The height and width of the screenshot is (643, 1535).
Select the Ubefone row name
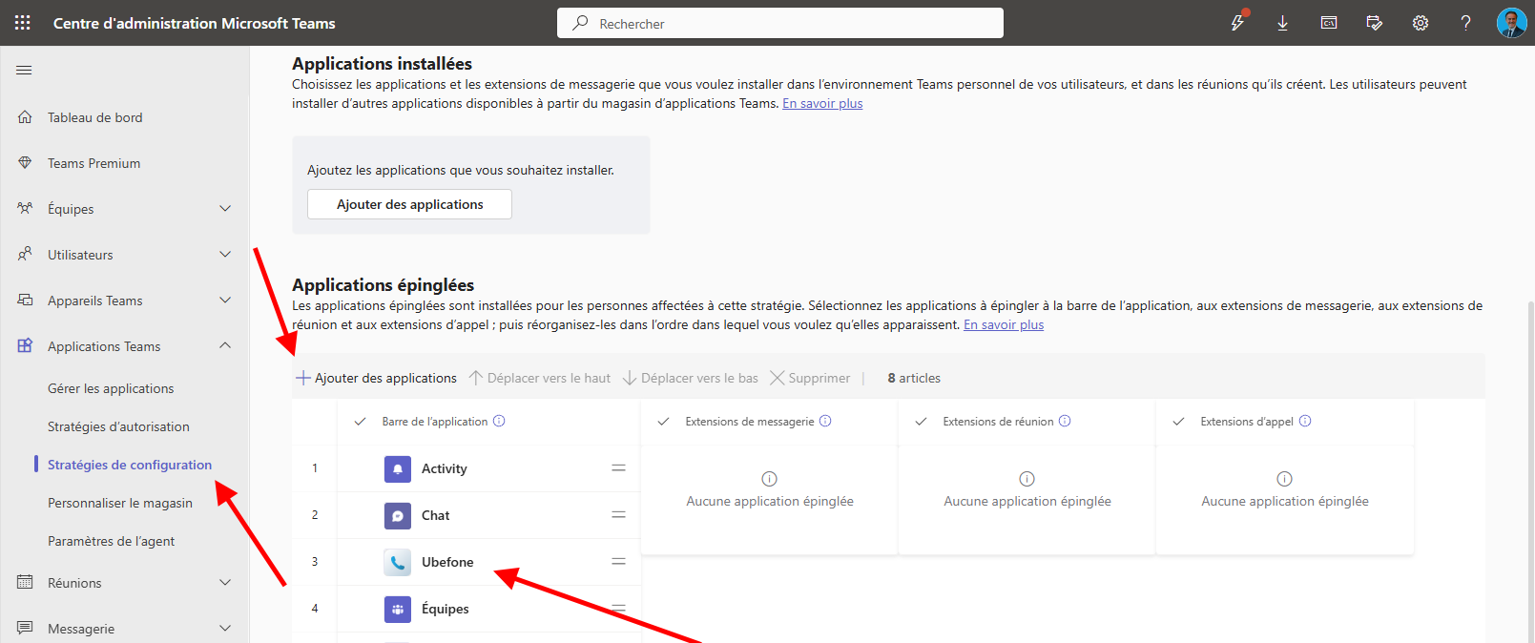[447, 562]
